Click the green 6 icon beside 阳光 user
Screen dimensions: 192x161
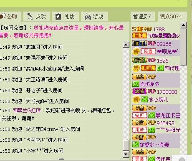152,130
